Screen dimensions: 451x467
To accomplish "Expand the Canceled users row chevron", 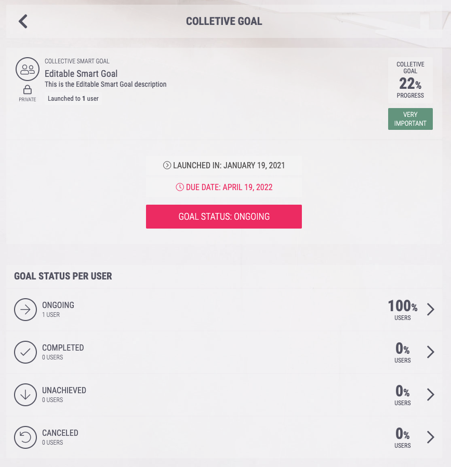I will (x=430, y=437).
